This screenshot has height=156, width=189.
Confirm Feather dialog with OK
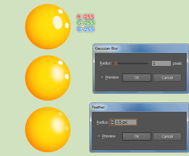(137, 136)
